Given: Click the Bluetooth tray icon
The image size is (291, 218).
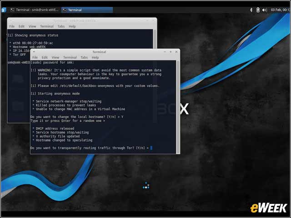Looking at the screenshot, I should pyautogui.click(x=251, y=10).
